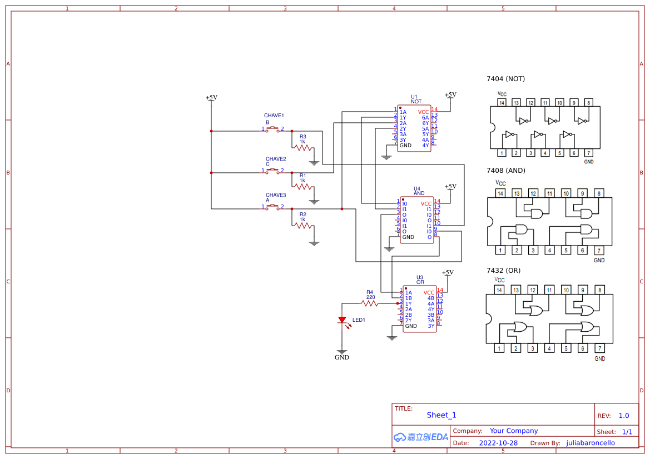650x459 pixels.
Task: Toggle the CHAVE1 switch labeled B
Action: (273, 128)
